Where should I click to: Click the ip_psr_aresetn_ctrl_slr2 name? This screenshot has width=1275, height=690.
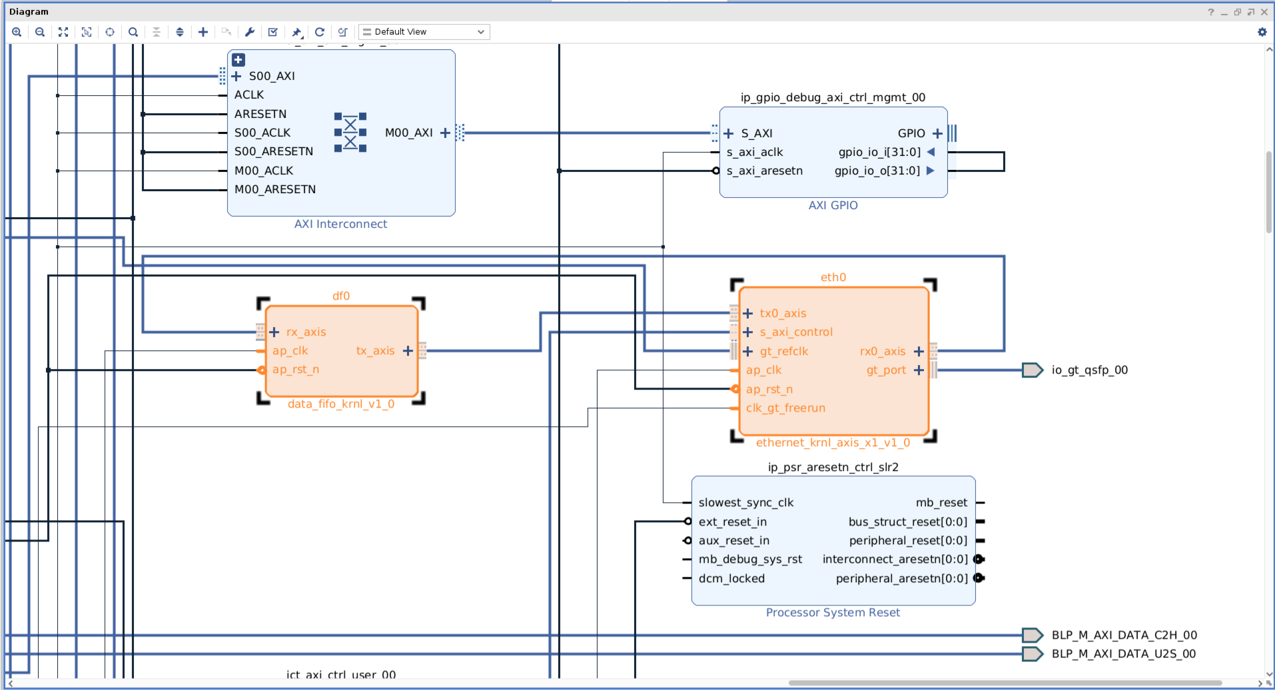833,467
